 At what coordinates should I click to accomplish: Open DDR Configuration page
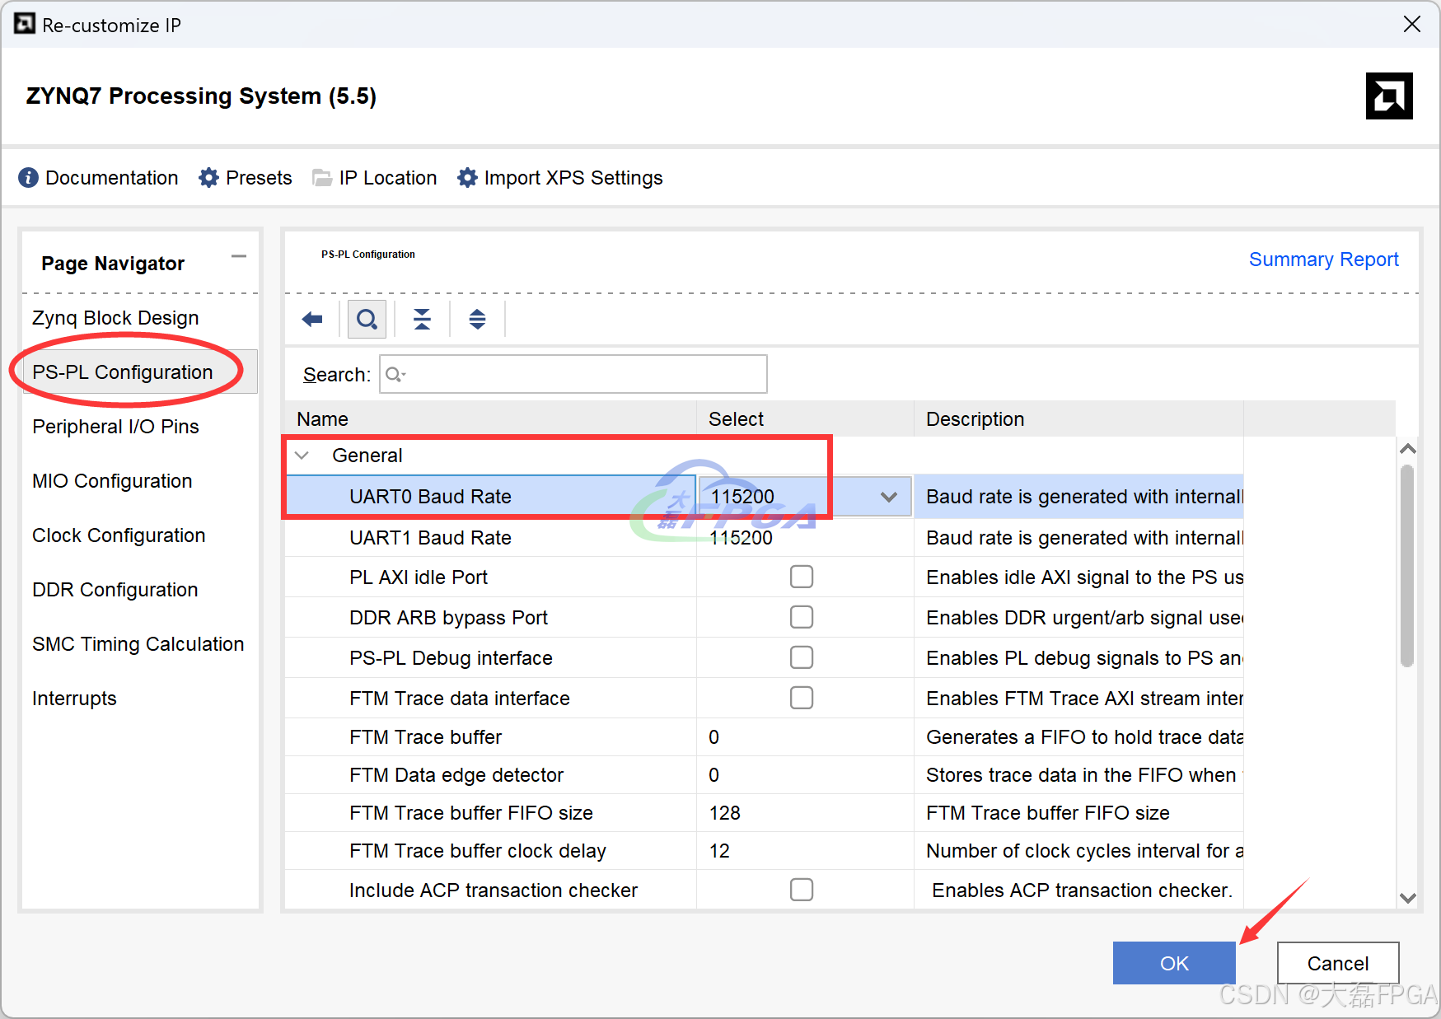pyautogui.click(x=115, y=590)
